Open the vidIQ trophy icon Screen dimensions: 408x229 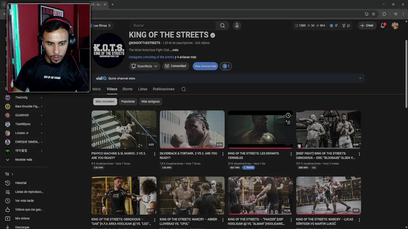point(344,25)
